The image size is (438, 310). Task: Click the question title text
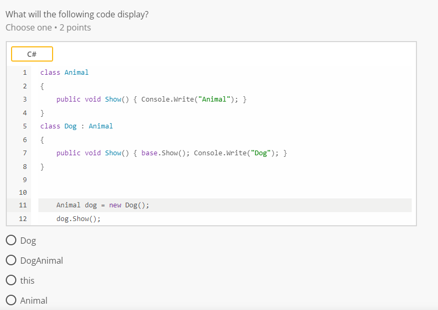pyautogui.click(x=77, y=14)
